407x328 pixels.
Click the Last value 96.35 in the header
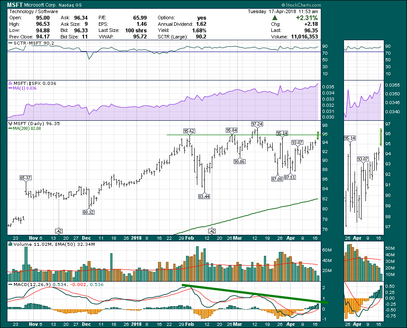[311, 30]
